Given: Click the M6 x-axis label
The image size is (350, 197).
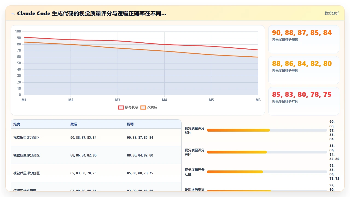Looking at the screenshot, I should (258, 100).
